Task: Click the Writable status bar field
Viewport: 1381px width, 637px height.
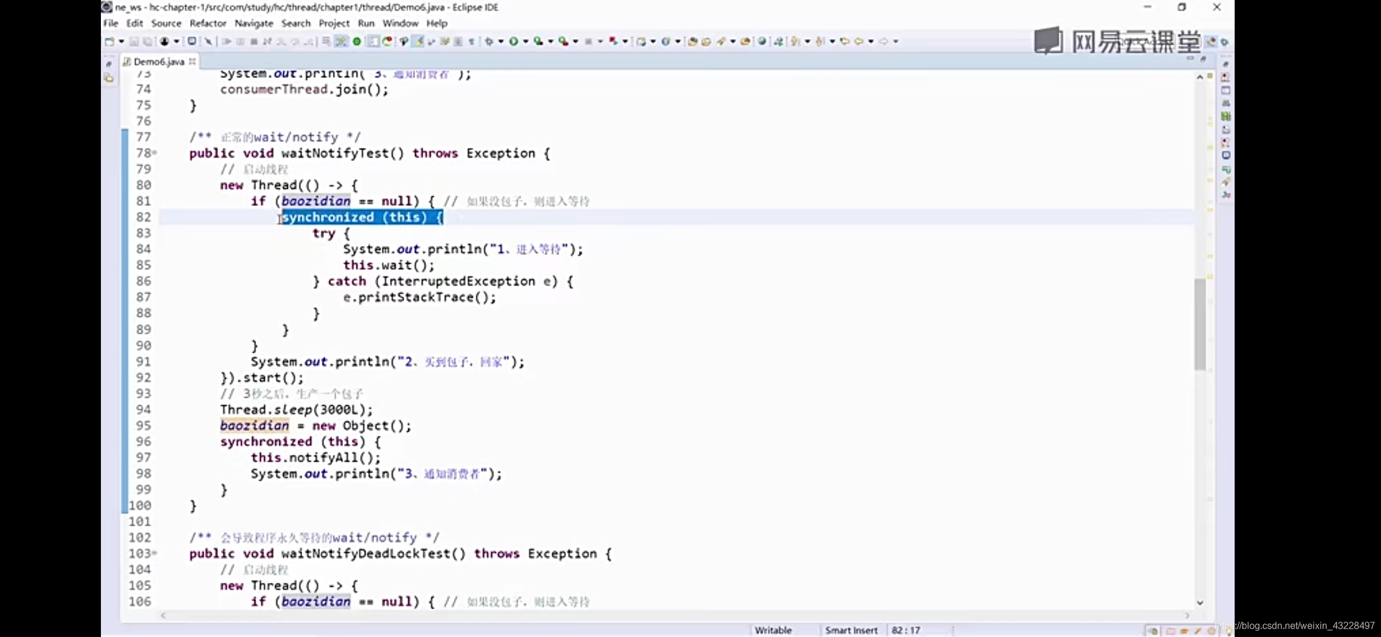Action: point(773,630)
